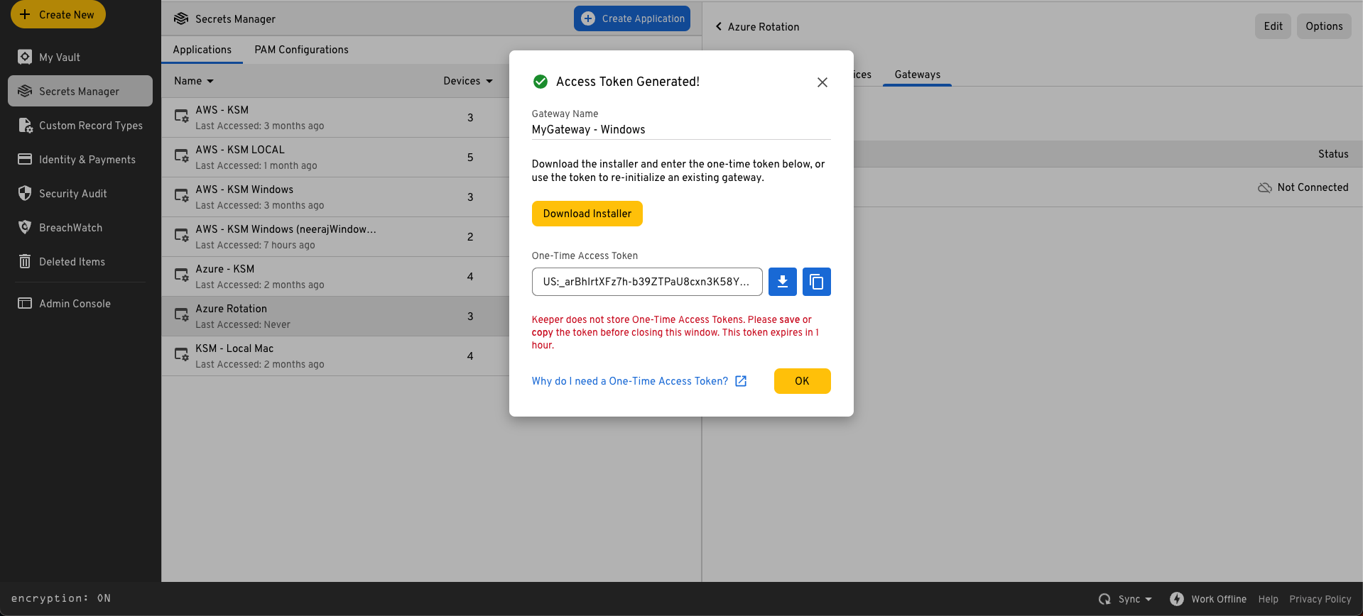Select the Gateways tab
The height and width of the screenshot is (616, 1363).
917,75
